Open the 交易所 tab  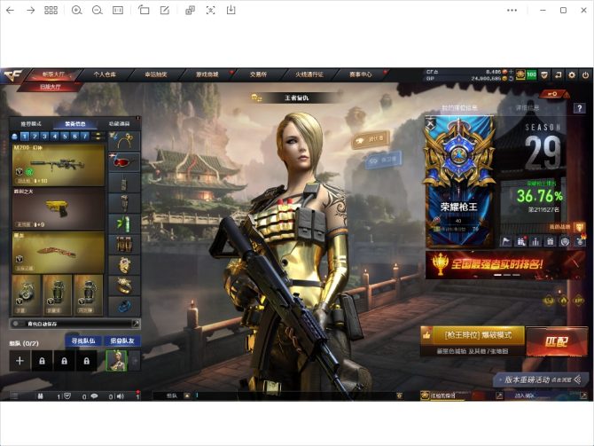click(x=258, y=74)
